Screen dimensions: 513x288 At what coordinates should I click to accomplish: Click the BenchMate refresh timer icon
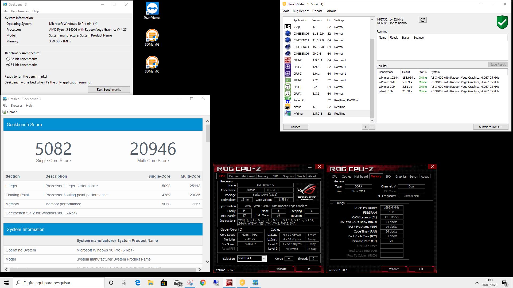click(422, 20)
